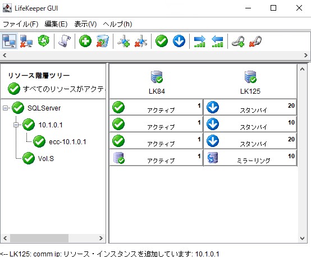Click the Delete resource hierarchy trash icon
This screenshot has width=311, height=257.
coord(103,41)
